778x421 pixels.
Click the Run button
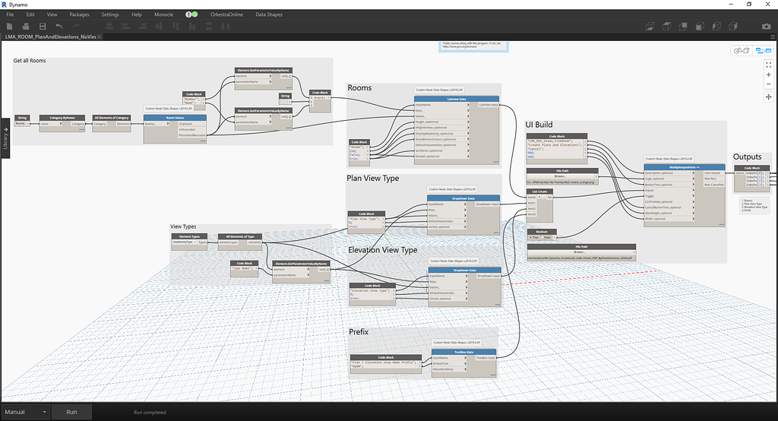click(71, 412)
